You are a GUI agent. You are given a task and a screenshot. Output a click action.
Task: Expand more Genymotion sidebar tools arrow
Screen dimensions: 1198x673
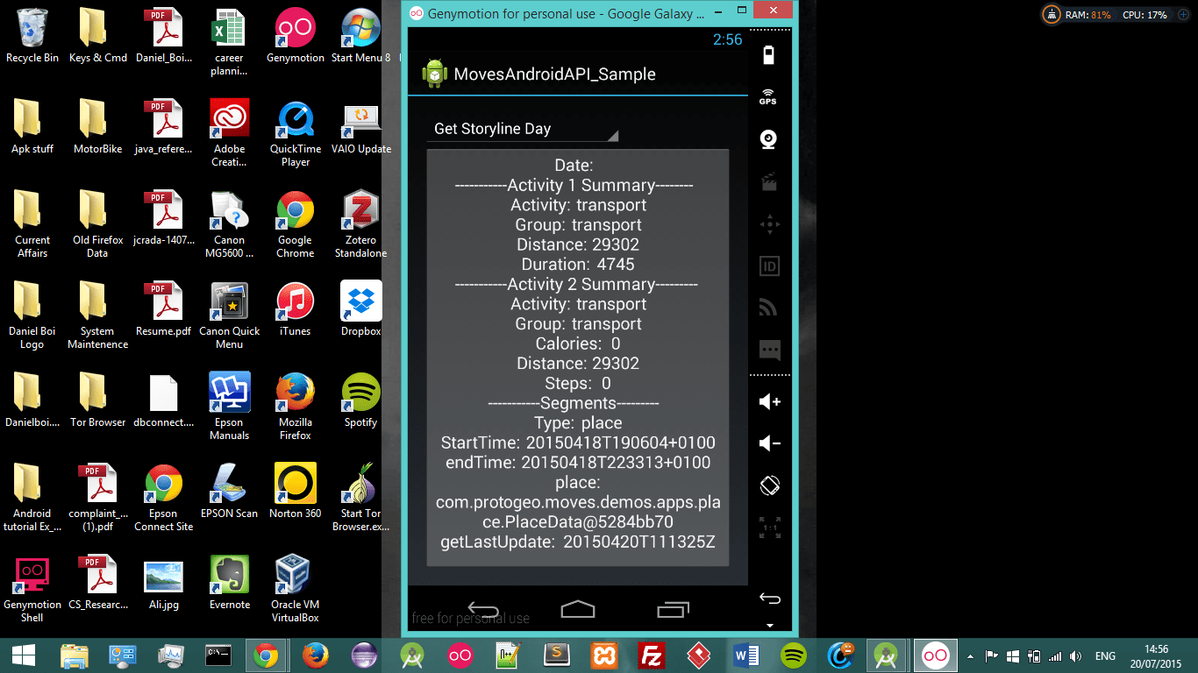point(769,626)
